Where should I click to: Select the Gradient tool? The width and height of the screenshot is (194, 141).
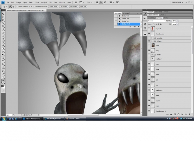(x=3, y=49)
